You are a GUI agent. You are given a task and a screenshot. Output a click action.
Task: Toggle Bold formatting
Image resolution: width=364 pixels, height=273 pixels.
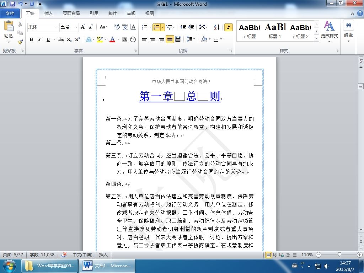[x=31, y=39]
